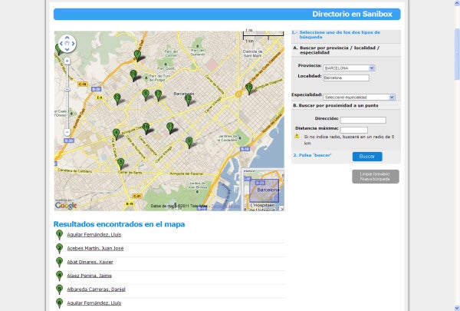Screen dimensions: 460x311
Task: Click the center hand icon of pan control
Action: click(x=67, y=44)
